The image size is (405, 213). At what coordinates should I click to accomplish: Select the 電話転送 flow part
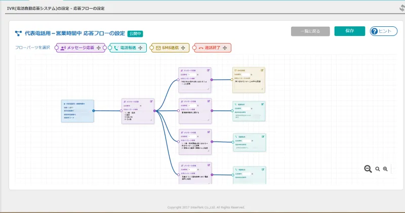[x=128, y=48]
